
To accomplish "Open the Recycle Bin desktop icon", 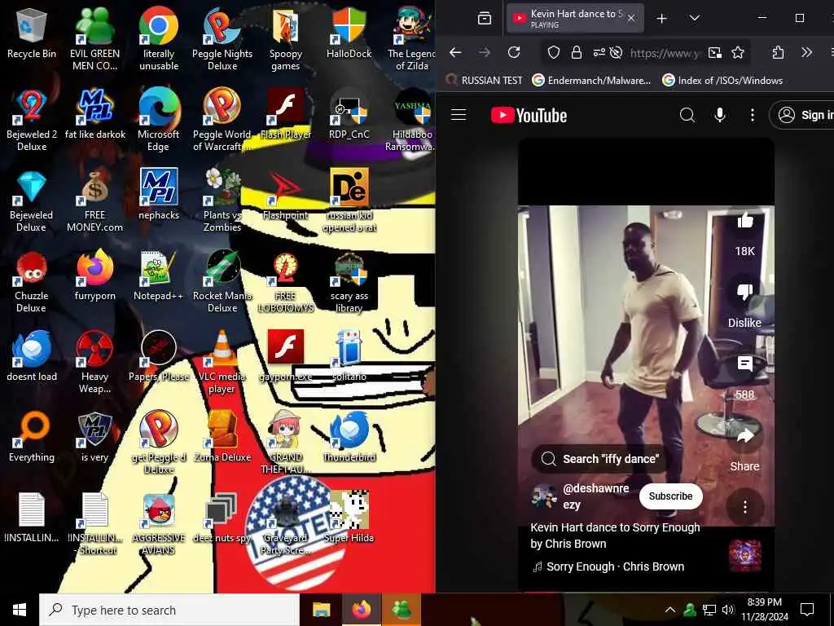I will [32, 34].
